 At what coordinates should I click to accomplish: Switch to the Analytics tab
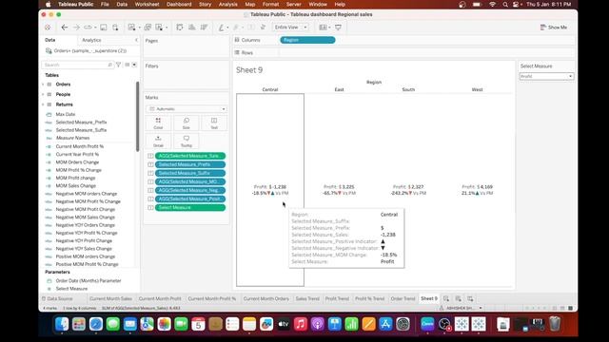pos(91,40)
